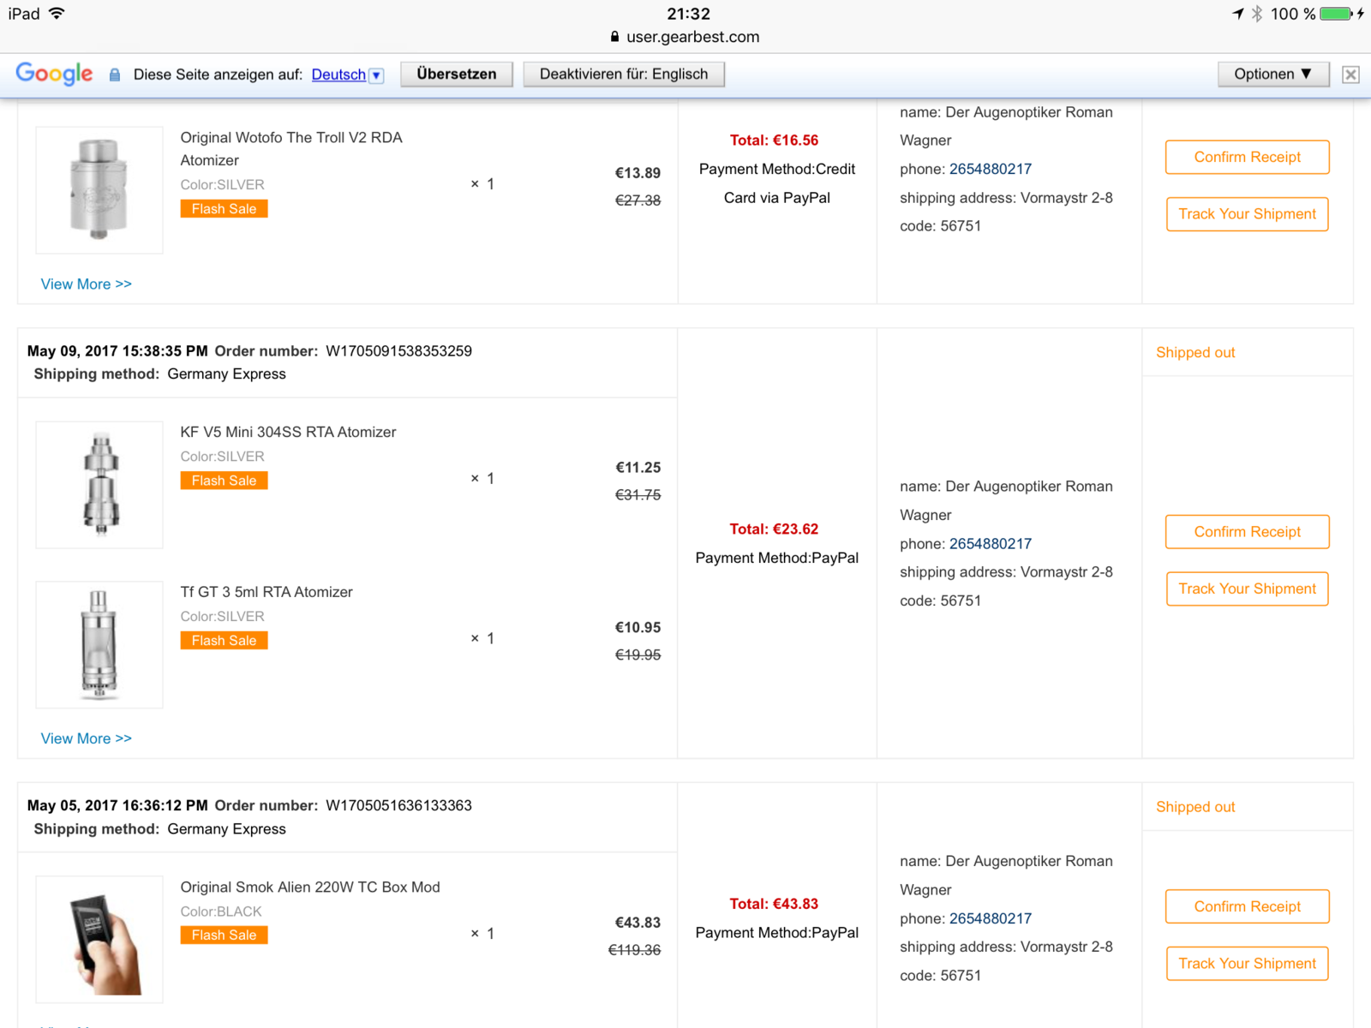Open the Optionen dropdown

[1273, 75]
